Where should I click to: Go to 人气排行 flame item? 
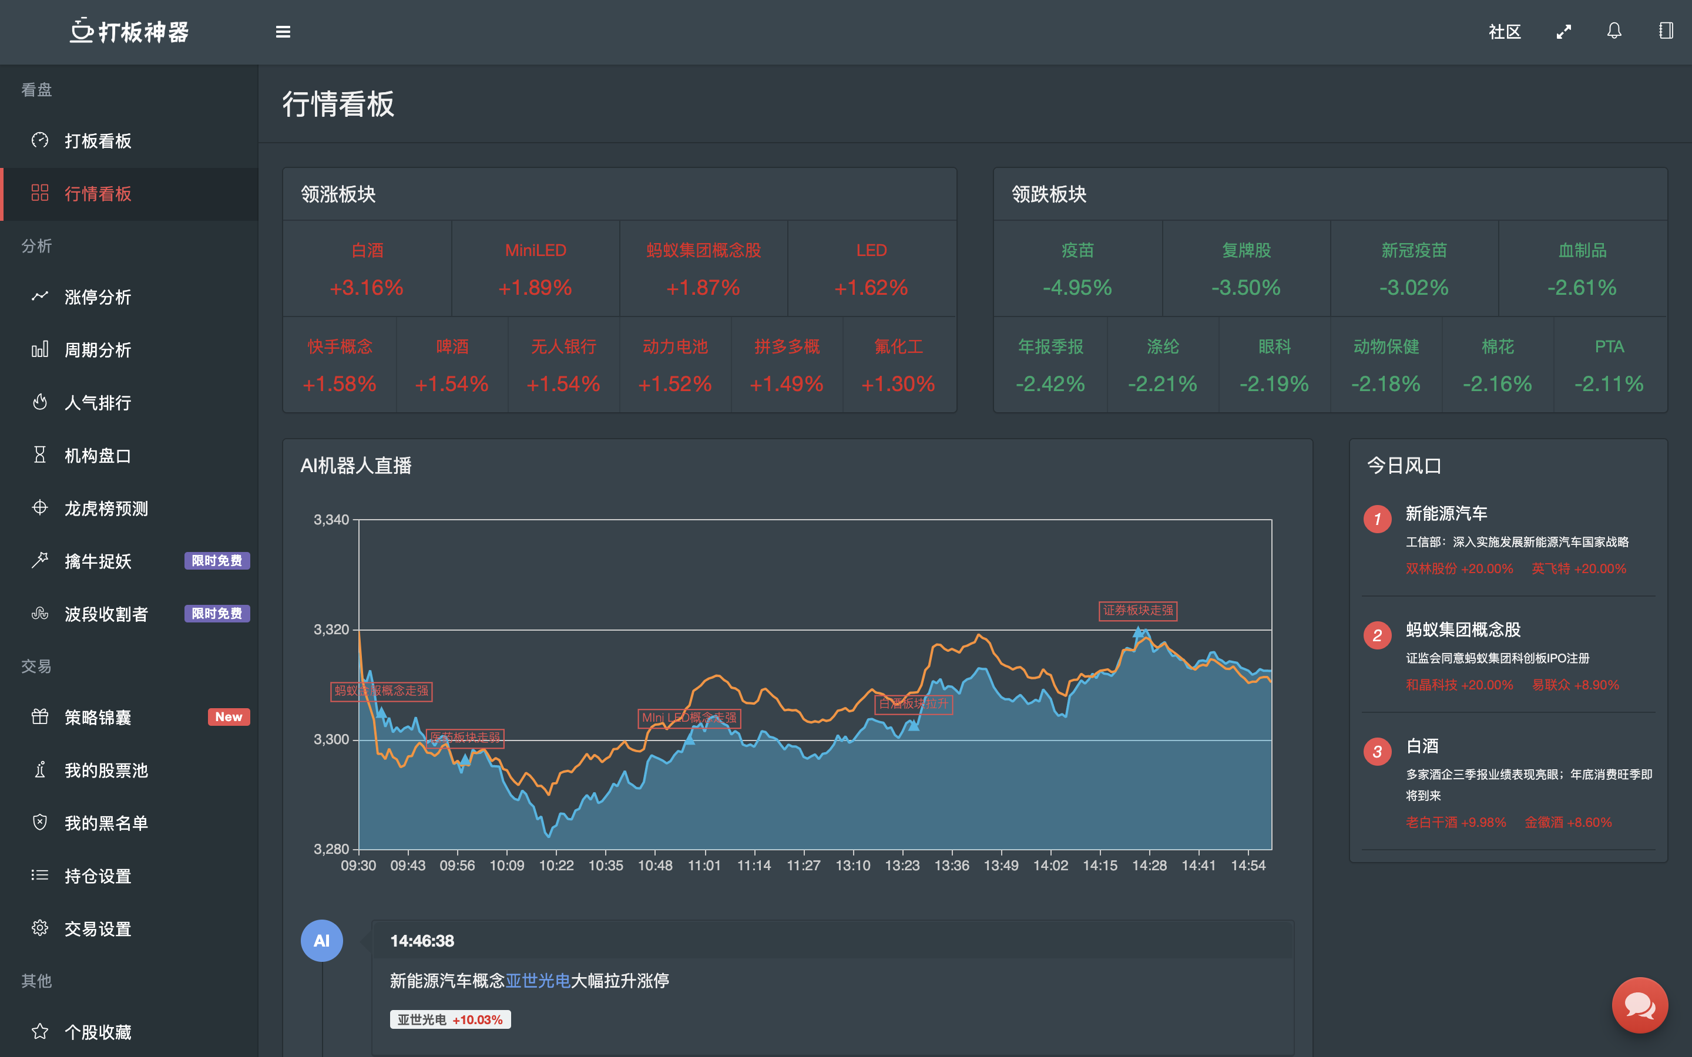98,403
